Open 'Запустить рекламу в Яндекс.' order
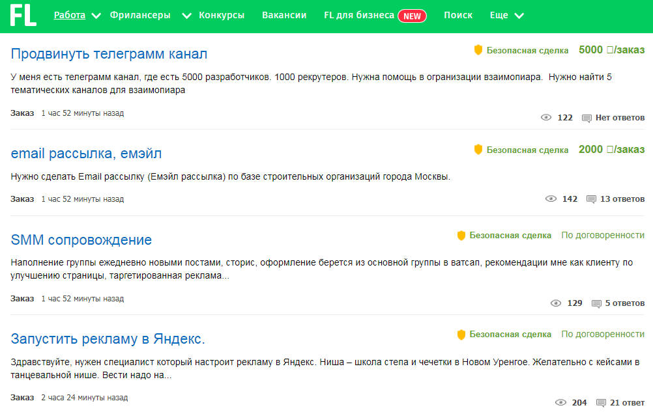653x412 pixels. [x=108, y=339]
